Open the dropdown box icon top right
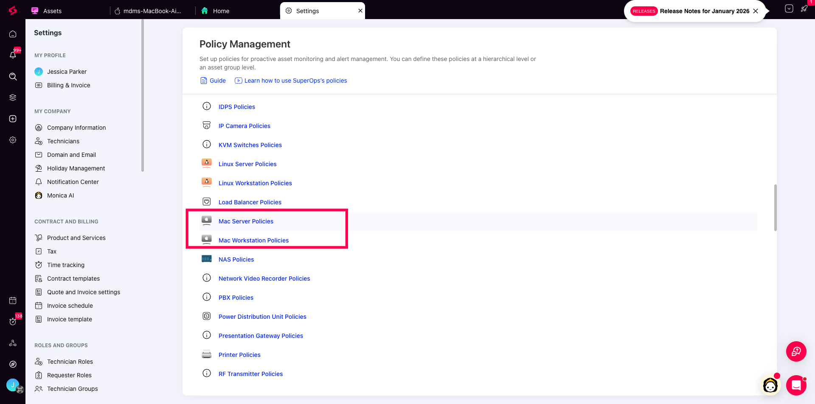This screenshot has width=815, height=404. click(x=789, y=8)
